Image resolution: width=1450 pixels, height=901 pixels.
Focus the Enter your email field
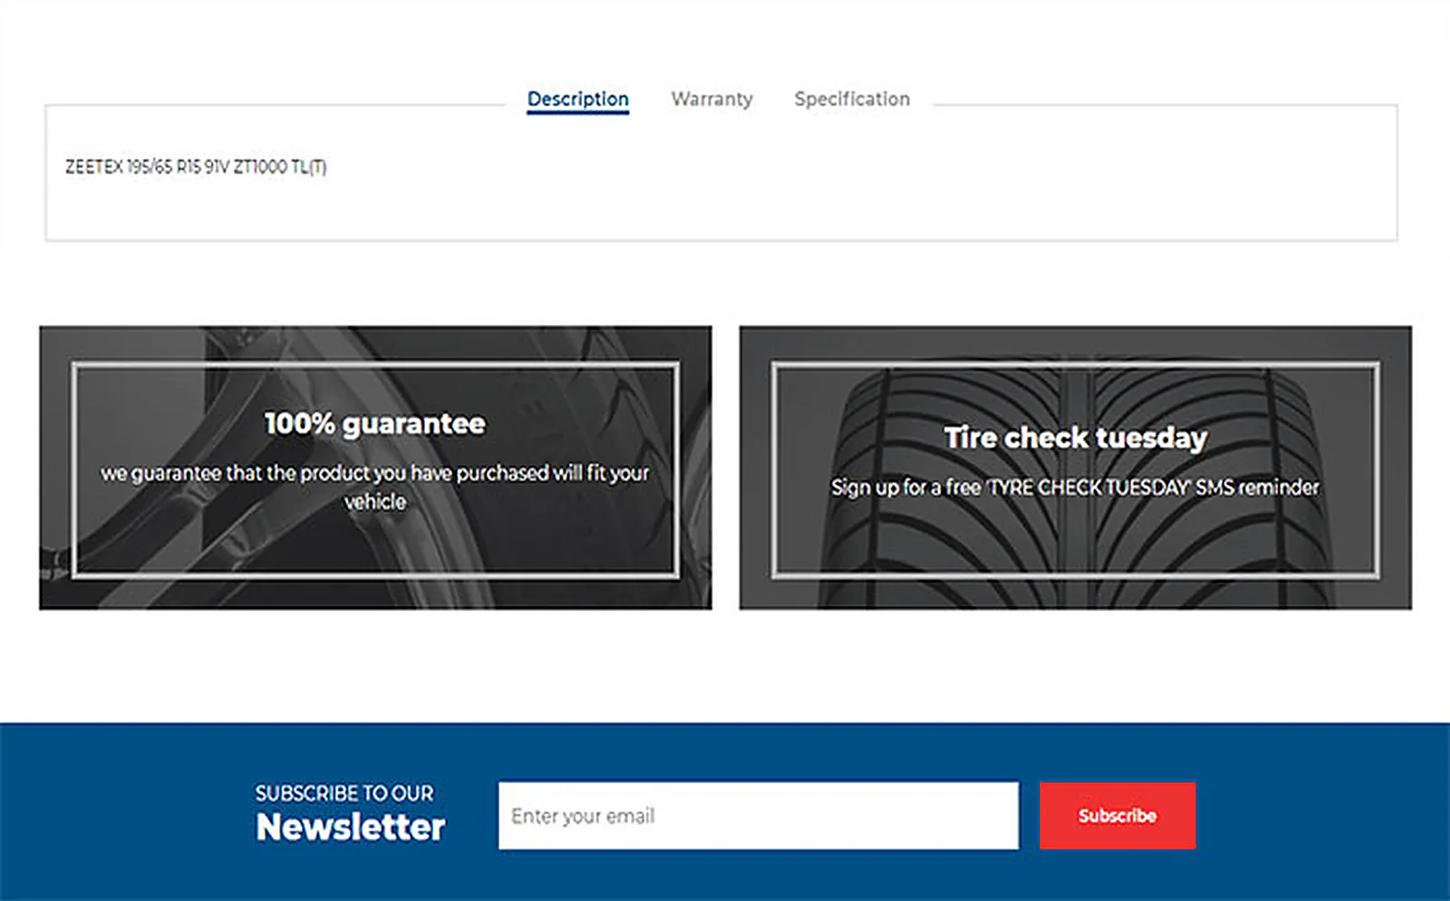pos(759,816)
